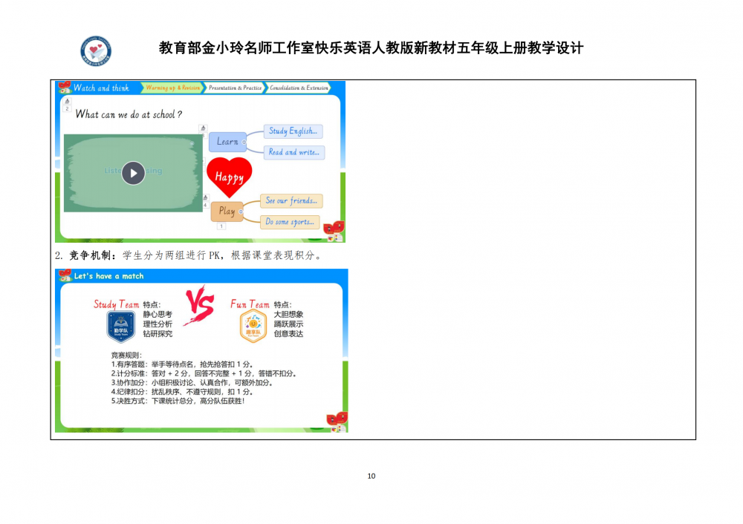
Task: Click the Play node box
Action: click(x=227, y=211)
